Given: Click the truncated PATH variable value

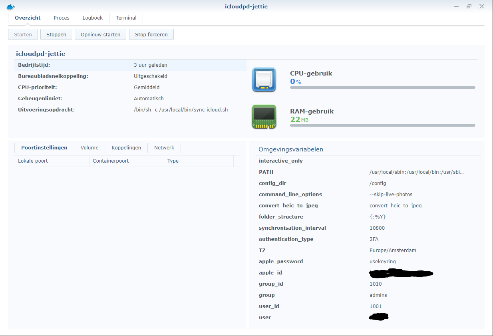Looking at the screenshot, I should click(417, 172).
